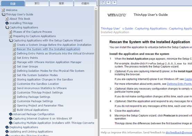Follow the Defining Entry Points link
This screenshot has width=192, height=136.
[x=180, y=84]
